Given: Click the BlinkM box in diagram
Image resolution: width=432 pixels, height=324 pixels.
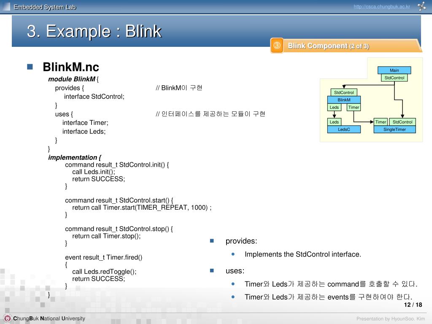Looking at the screenshot, I should coord(344,100).
